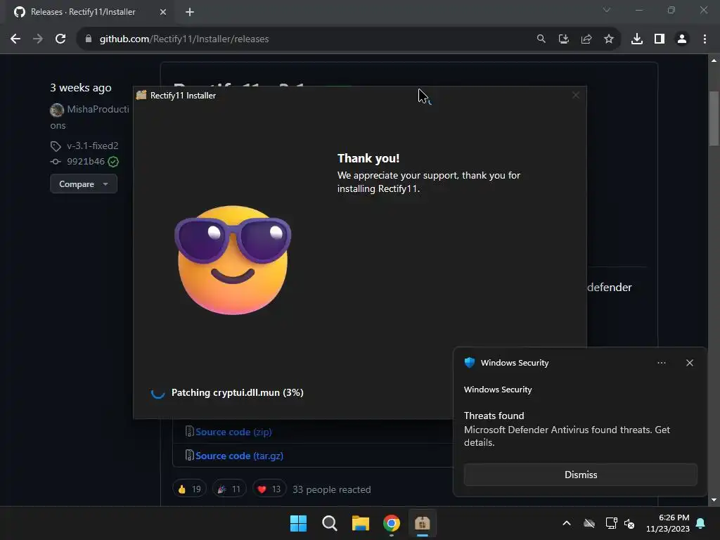Click the heart reaction with 13
The height and width of the screenshot is (540, 720).
(269, 489)
